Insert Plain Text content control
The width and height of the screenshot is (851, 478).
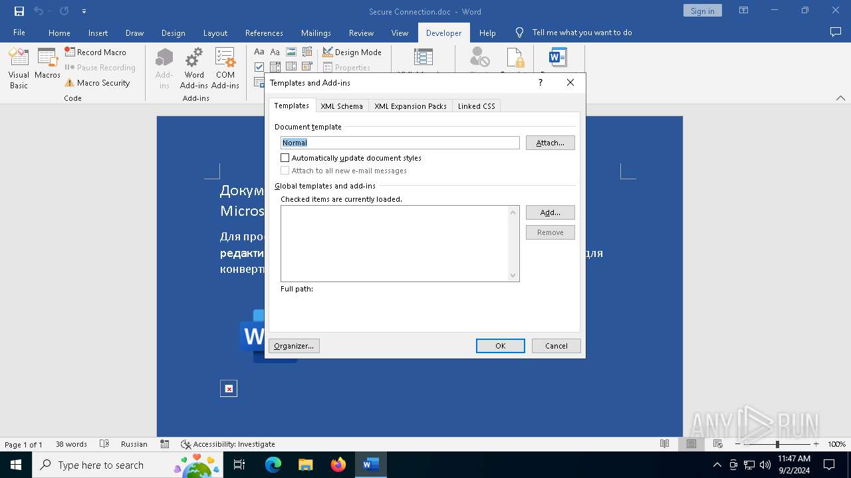275,52
